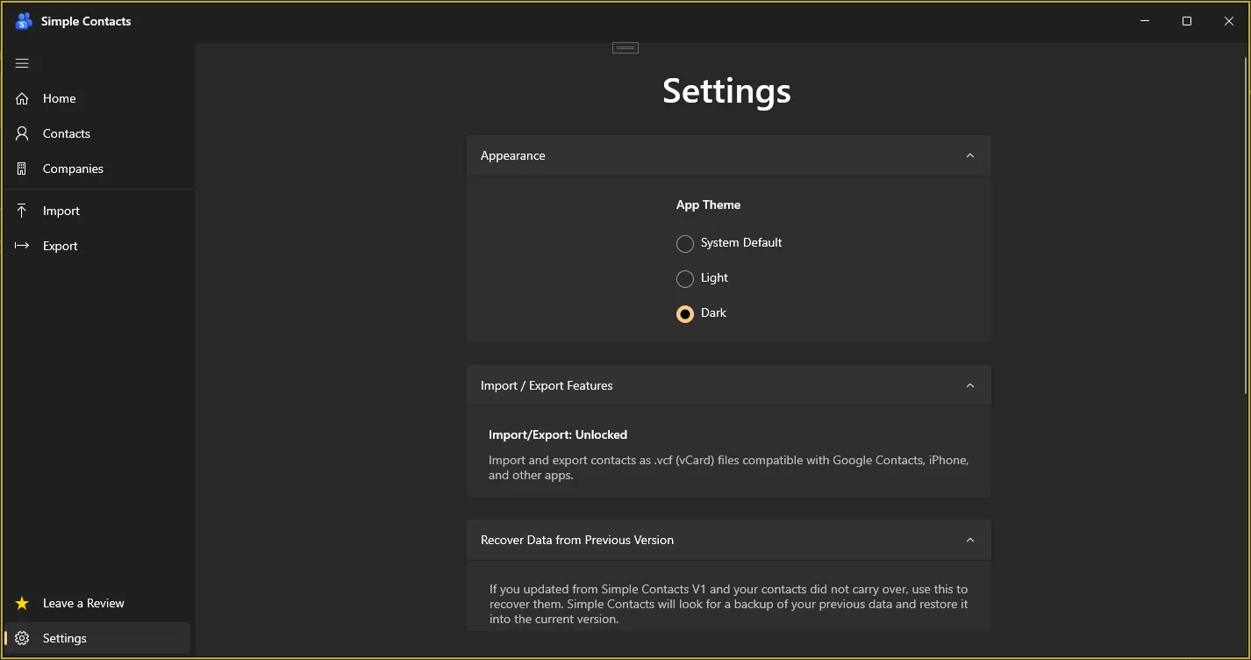Screen dimensions: 1251x660
Task: Click the Settings gear icon
Action: coord(23,638)
